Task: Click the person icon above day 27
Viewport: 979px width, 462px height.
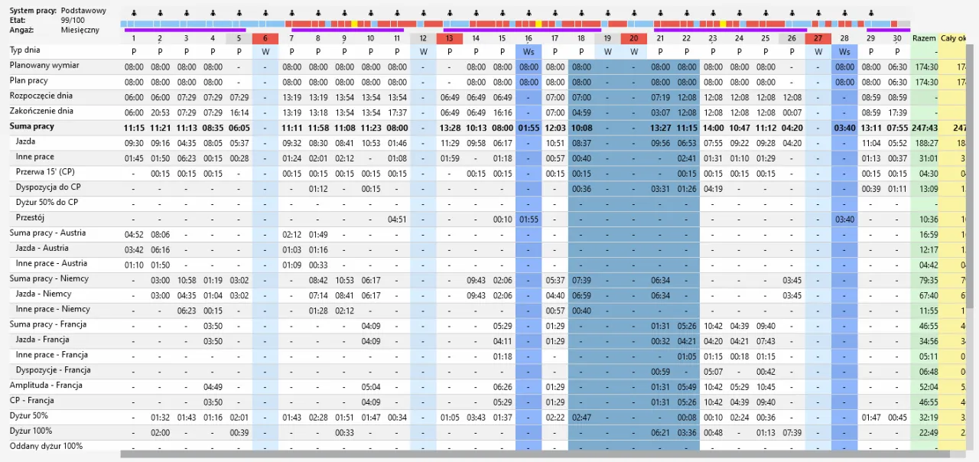Action: [x=818, y=14]
